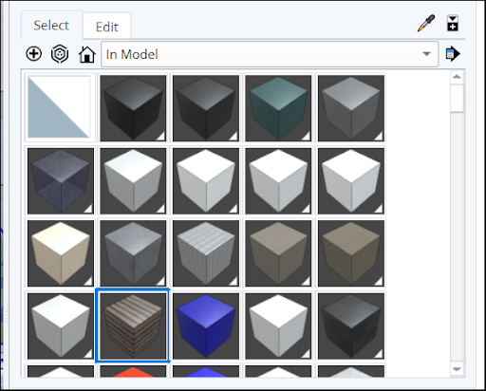Switch to the Select tab
Screen dimensions: 486x391
(51, 26)
